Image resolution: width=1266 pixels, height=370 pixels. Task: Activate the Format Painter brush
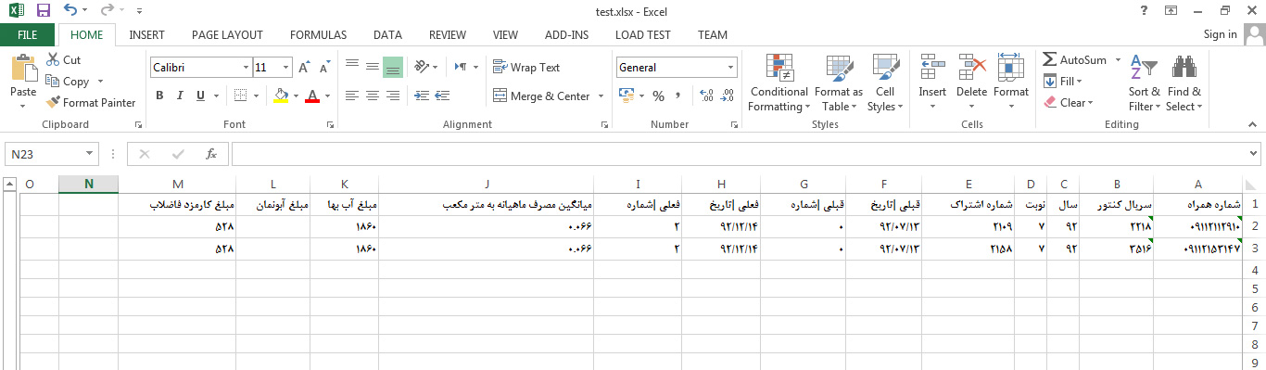(x=91, y=103)
